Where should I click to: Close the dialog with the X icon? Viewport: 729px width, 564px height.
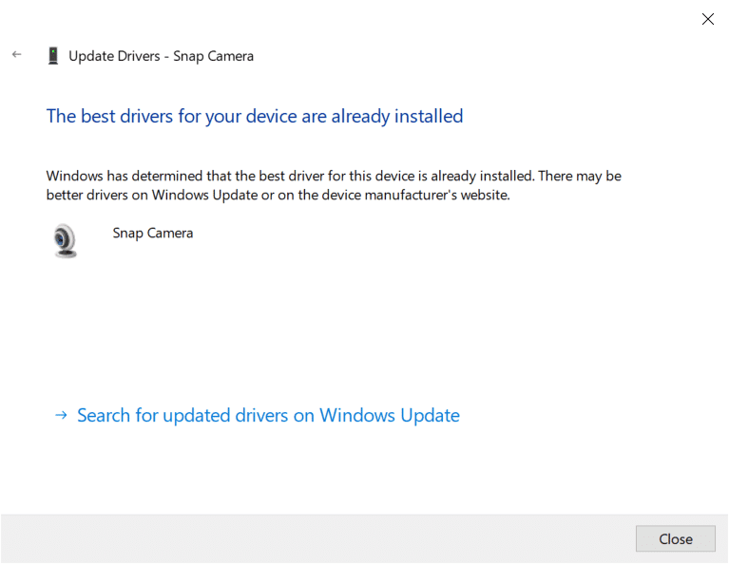pyautogui.click(x=708, y=19)
